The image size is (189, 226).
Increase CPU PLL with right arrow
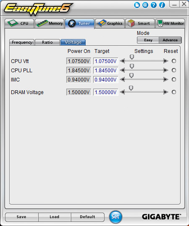165,70
